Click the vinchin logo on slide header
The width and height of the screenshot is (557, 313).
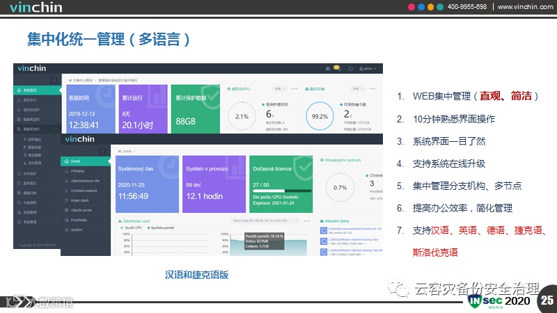pos(36,8)
